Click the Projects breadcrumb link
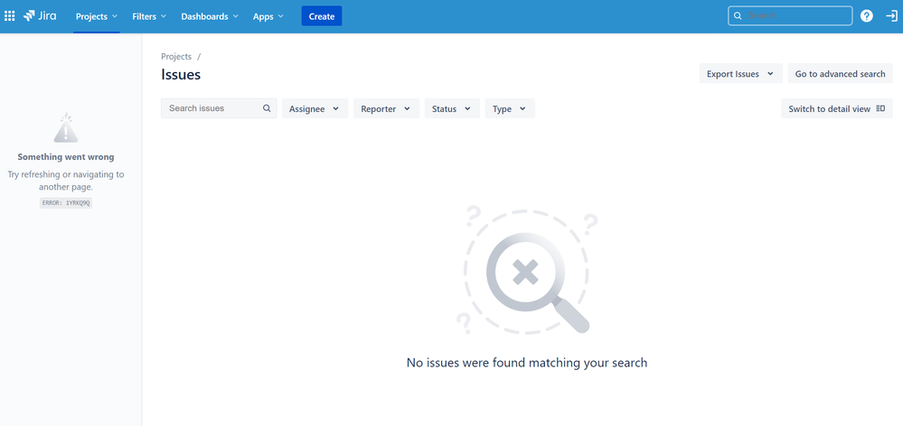Image resolution: width=903 pixels, height=426 pixels. [x=176, y=56]
